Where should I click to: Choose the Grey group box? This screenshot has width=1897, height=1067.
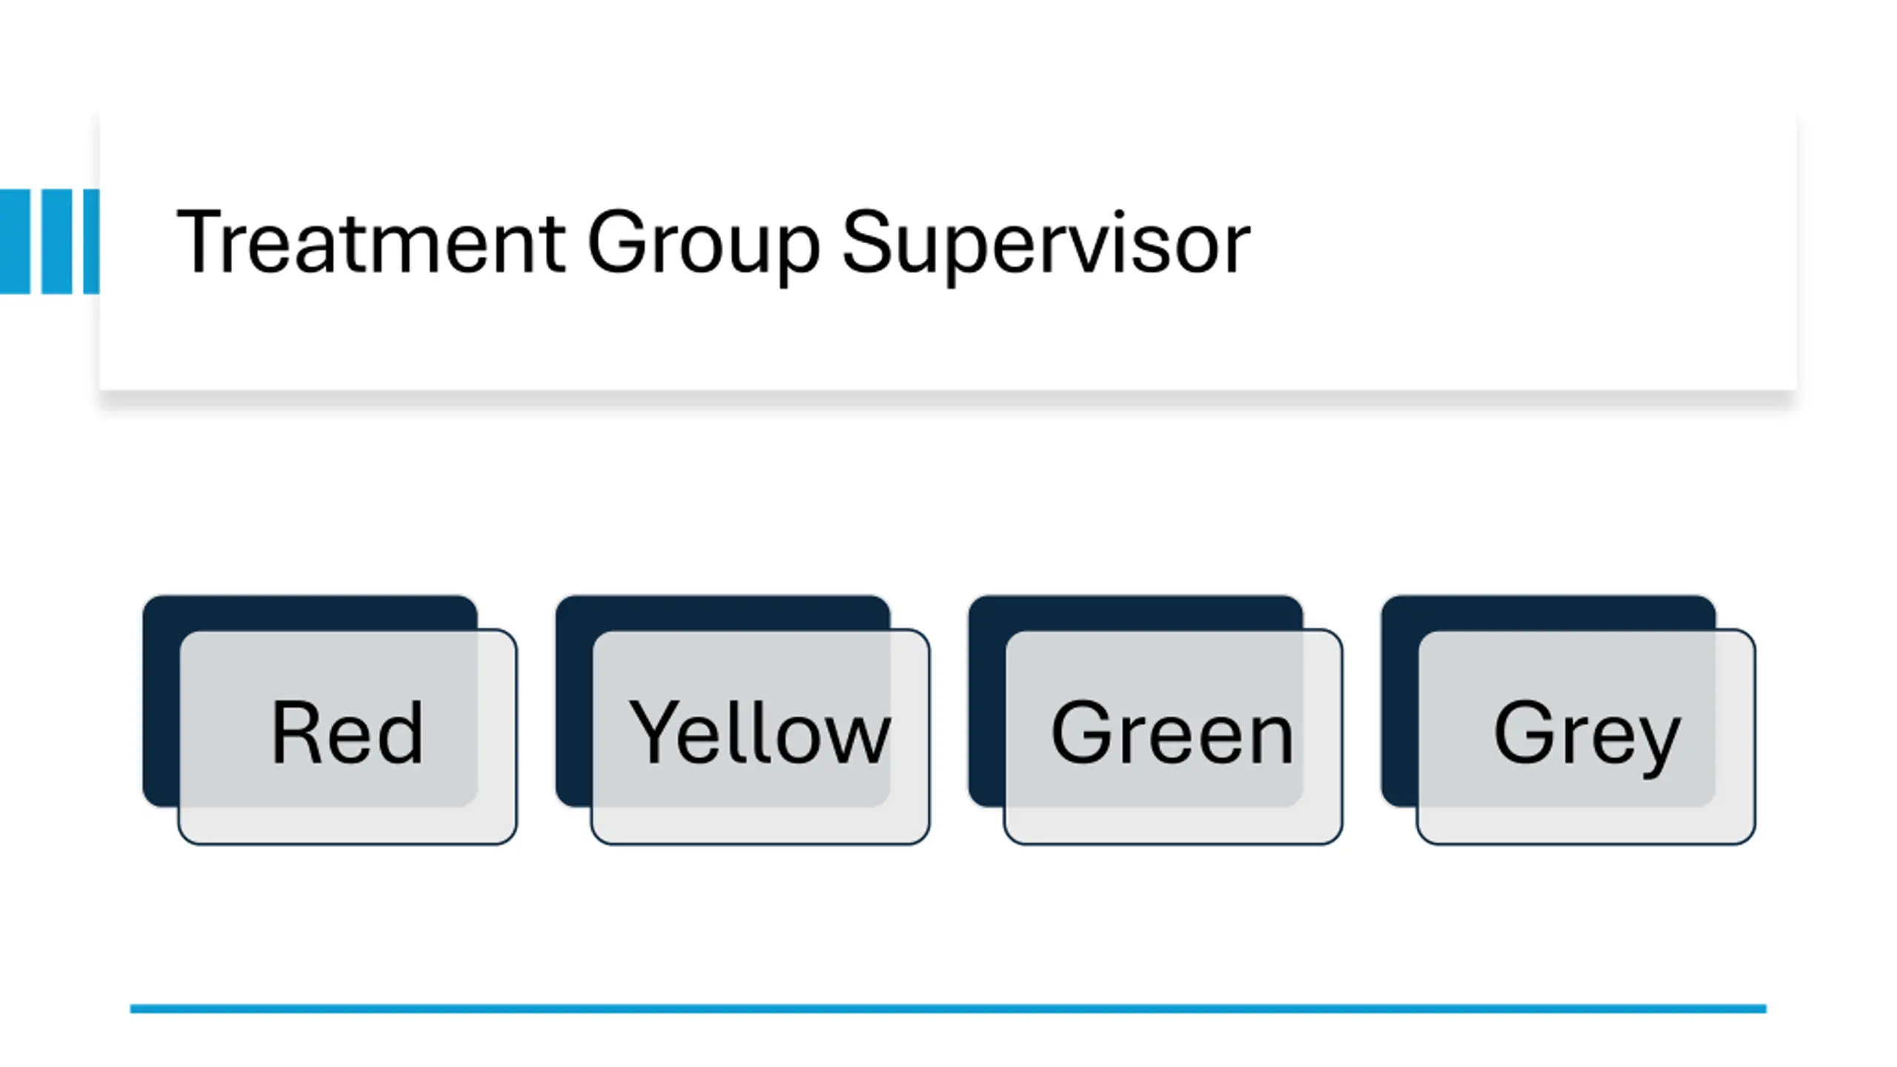1586,737
